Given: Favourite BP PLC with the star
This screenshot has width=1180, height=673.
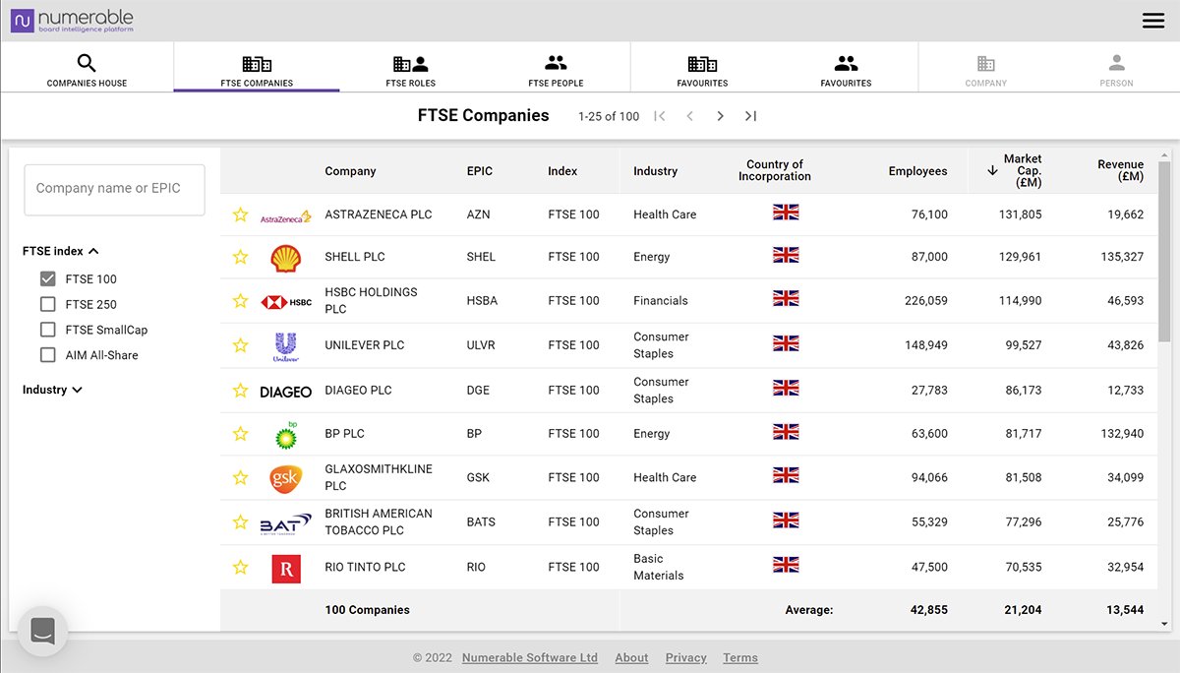Looking at the screenshot, I should (240, 434).
